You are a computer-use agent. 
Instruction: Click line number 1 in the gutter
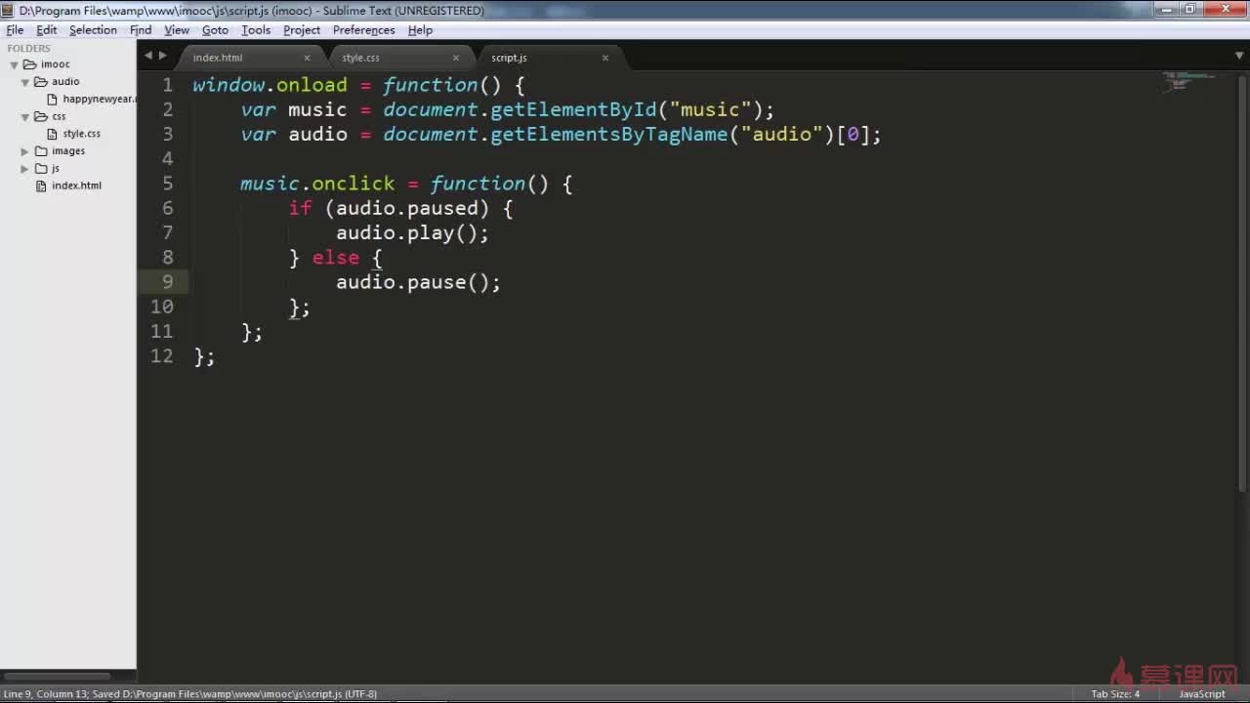pyautogui.click(x=168, y=85)
